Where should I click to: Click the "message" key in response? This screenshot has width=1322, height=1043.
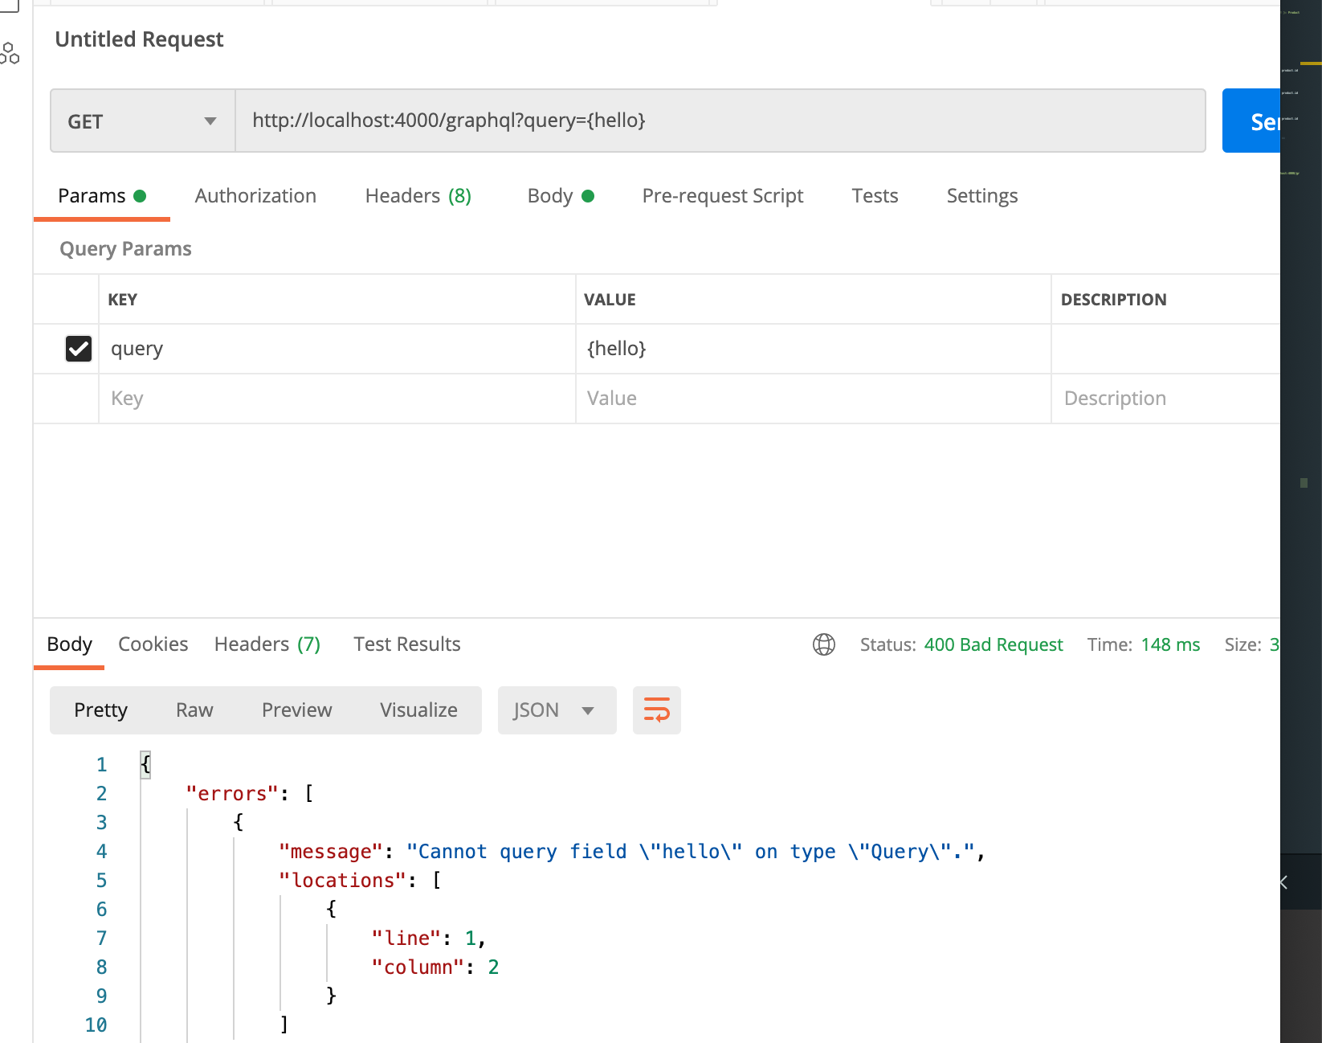click(332, 852)
